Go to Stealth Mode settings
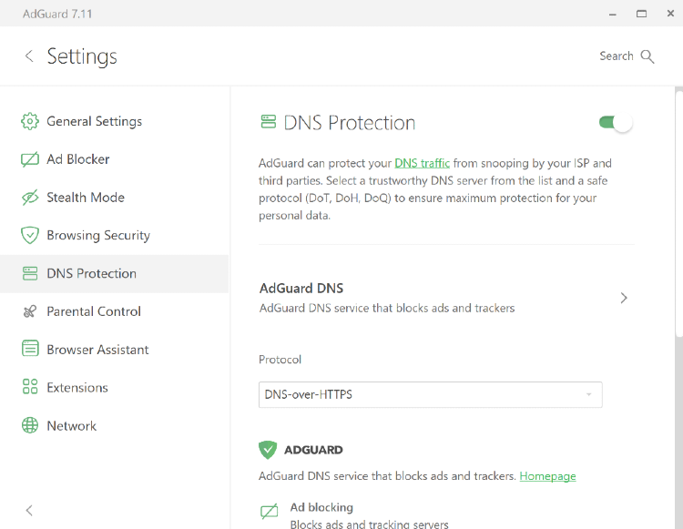Viewport: 683px width, 529px height. coord(114,198)
